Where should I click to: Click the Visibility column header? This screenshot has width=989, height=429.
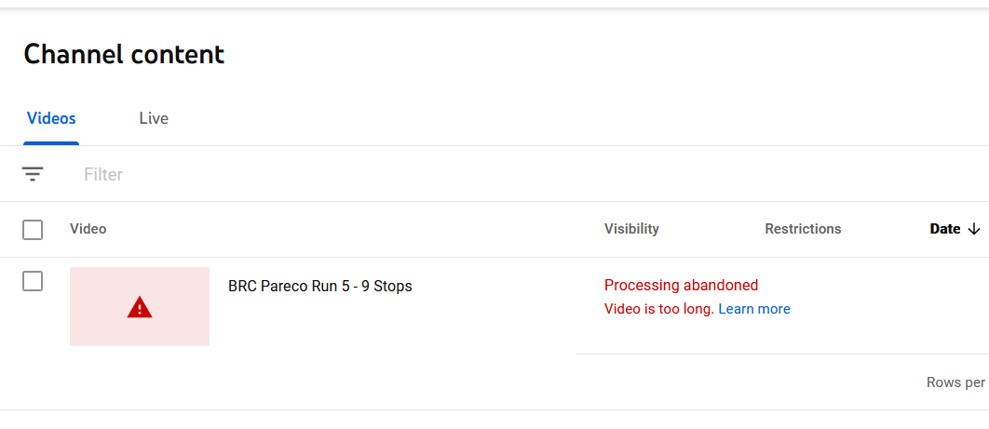(x=631, y=229)
